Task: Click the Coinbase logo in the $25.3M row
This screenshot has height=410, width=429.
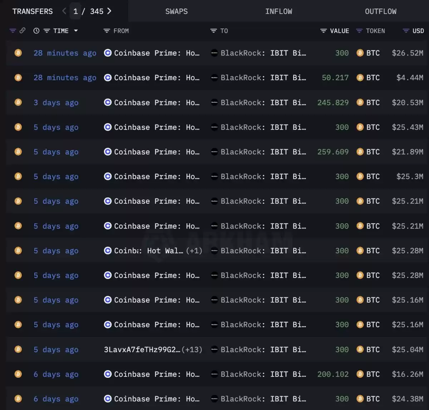Action: tap(108, 176)
